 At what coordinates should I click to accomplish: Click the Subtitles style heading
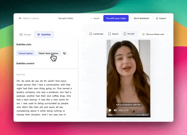tap(24, 44)
